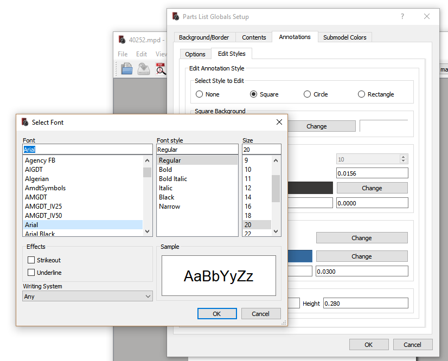Screen dimensions: 448x361
Task: Select font size 22 in the Size list
Action: [252, 233]
